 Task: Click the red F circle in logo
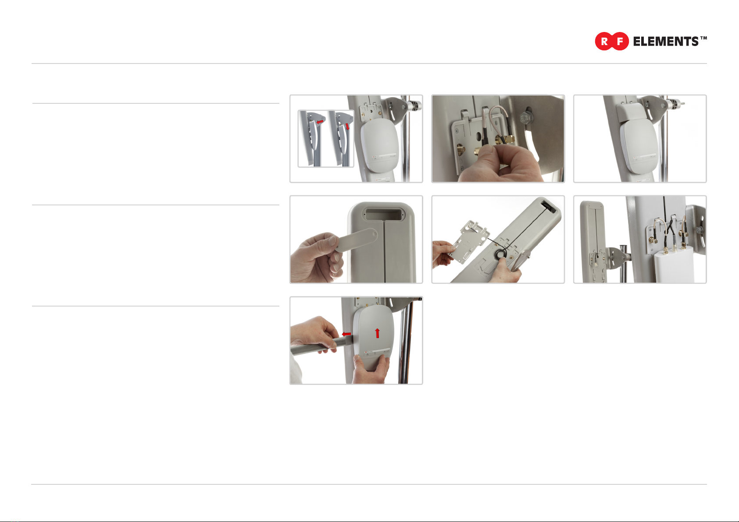pos(620,42)
